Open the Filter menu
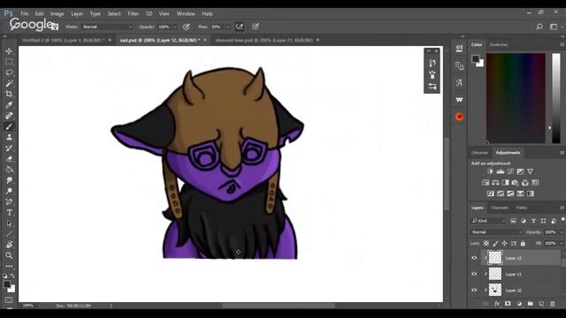This screenshot has width=566, height=318. [x=134, y=14]
